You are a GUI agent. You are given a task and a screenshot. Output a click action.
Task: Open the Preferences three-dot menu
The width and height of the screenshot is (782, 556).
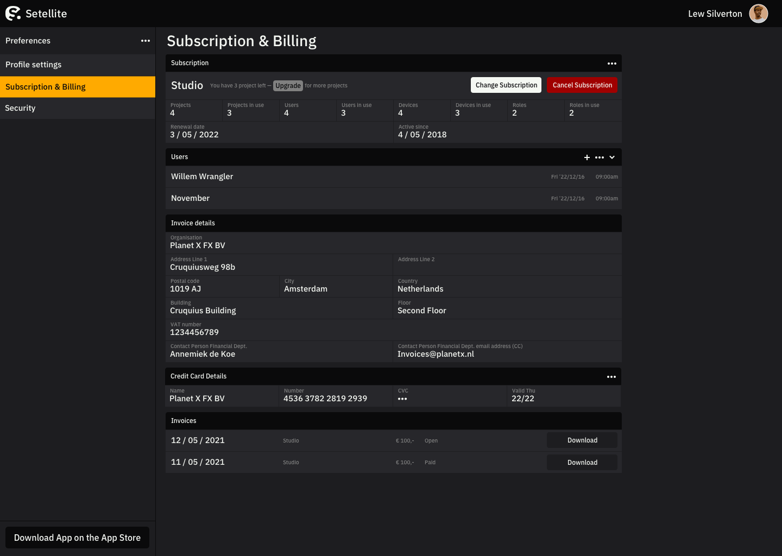pos(146,41)
